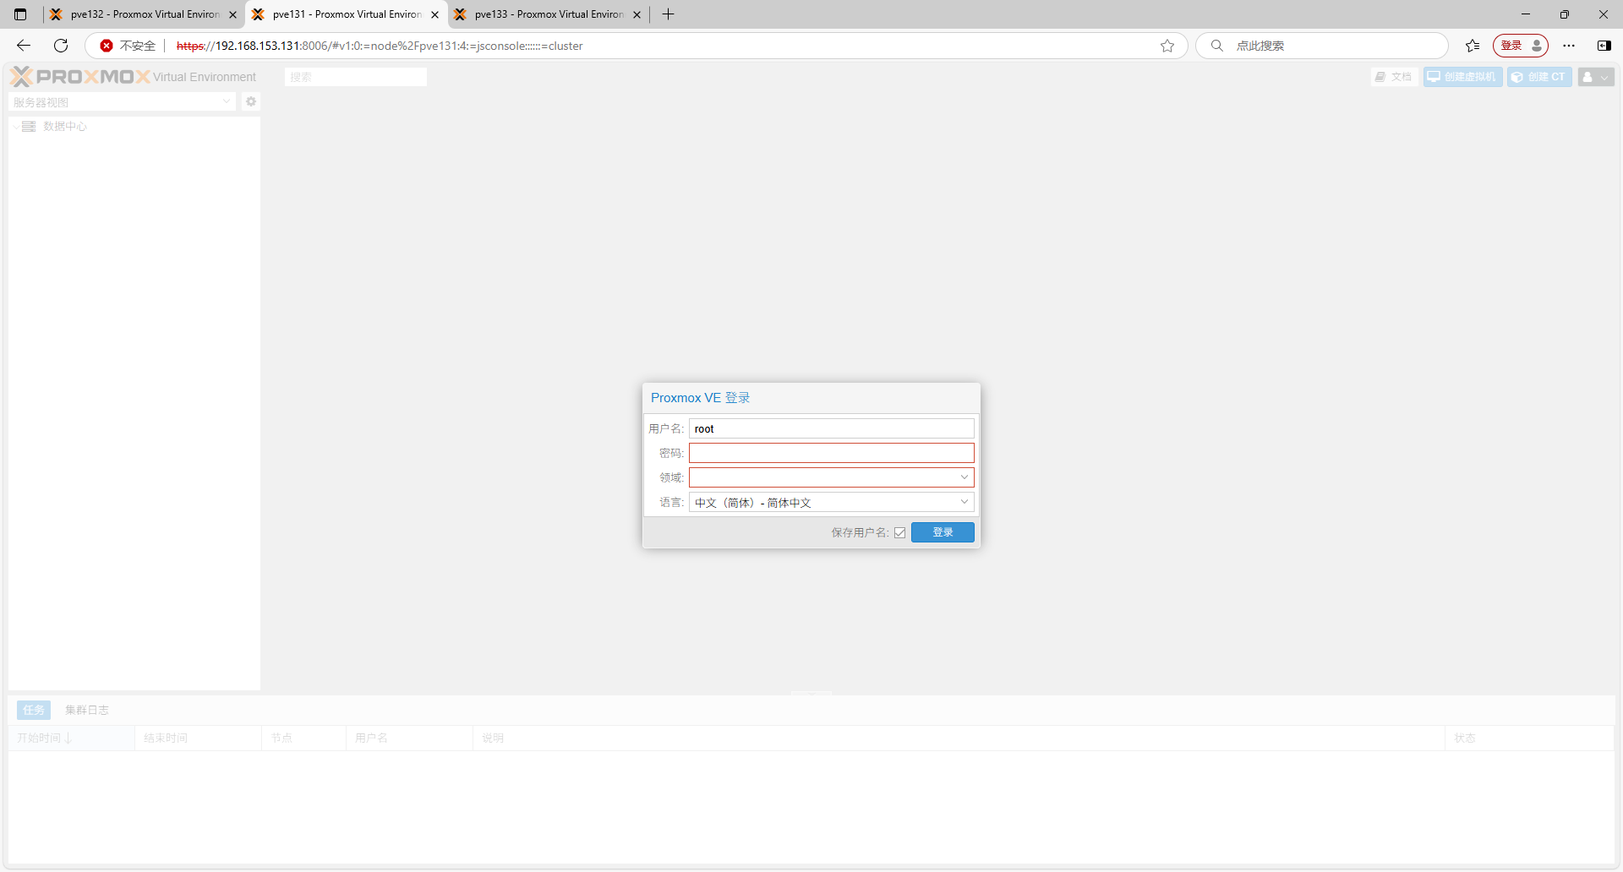Sort by the start time column header
The image size is (1623, 872).
pyautogui.click(x=71, y=738)
